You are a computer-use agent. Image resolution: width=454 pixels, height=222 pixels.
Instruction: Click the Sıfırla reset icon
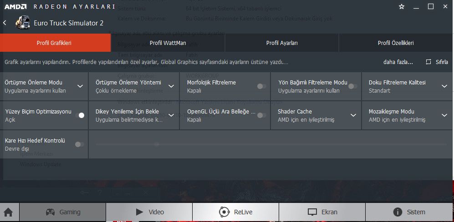click(428, 62)
